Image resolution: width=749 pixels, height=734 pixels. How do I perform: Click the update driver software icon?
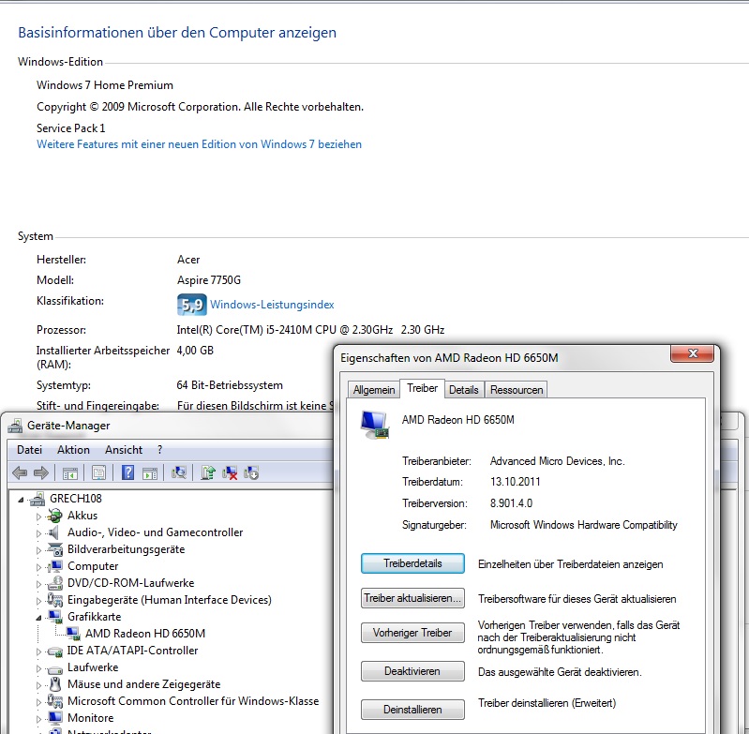pos(208,472)
